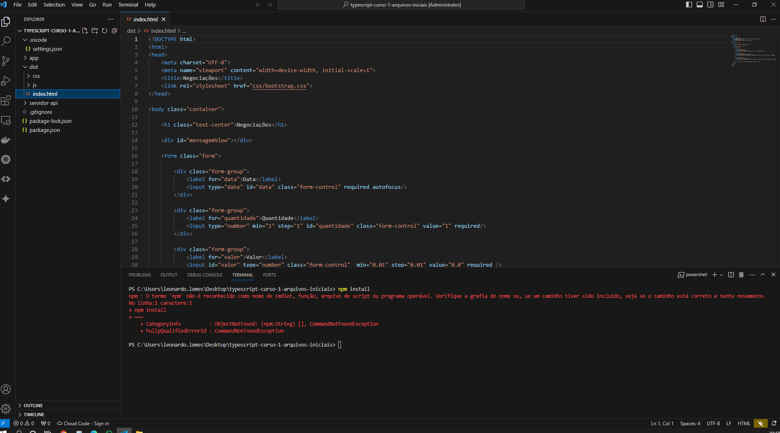
Task: Open terminal panel more actions menu
Action: pos(752,275)
